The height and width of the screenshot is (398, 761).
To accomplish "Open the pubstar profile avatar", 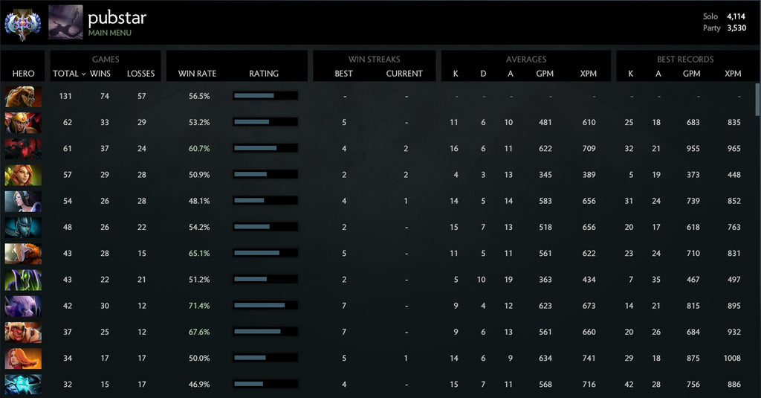I will [65, 22].
